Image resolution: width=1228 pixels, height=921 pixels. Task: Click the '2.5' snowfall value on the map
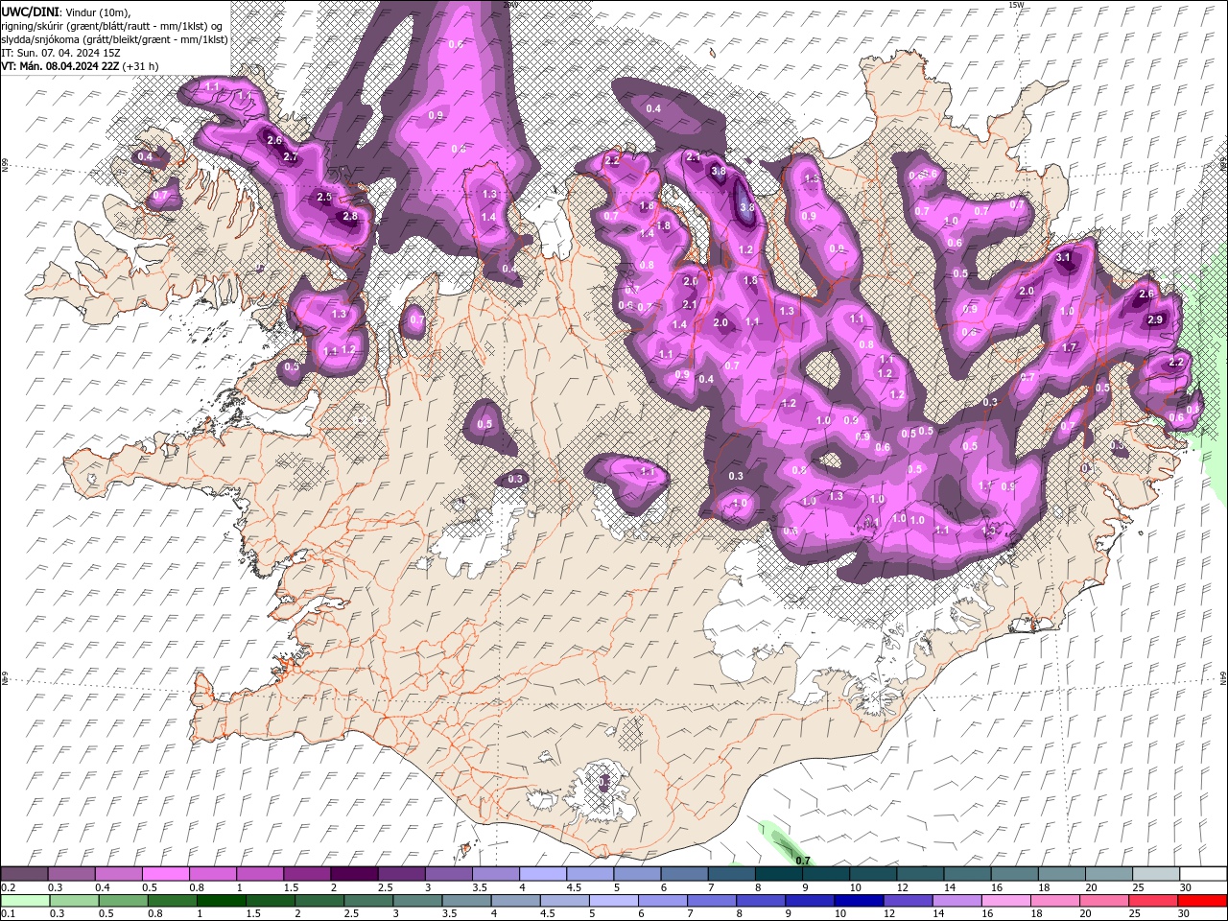pyautogui.click(x=324, y=198)
